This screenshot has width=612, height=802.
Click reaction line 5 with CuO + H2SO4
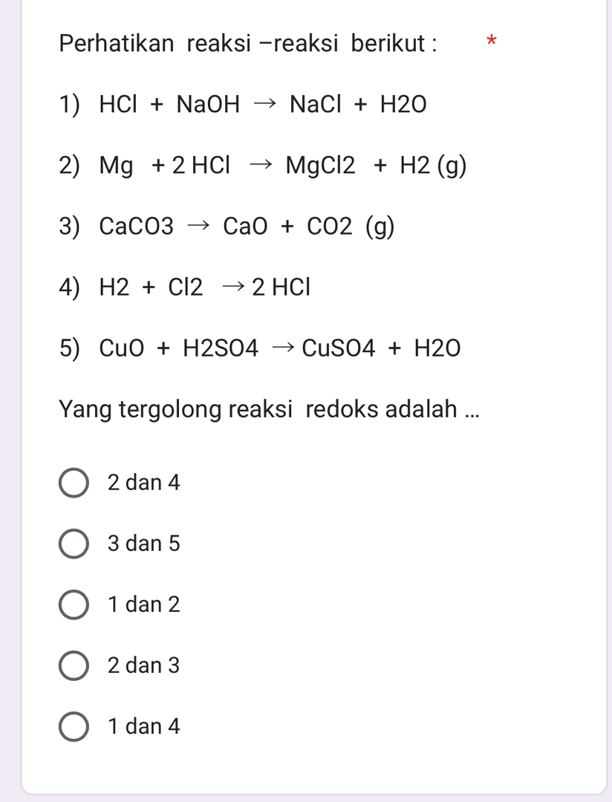(260, 348)
